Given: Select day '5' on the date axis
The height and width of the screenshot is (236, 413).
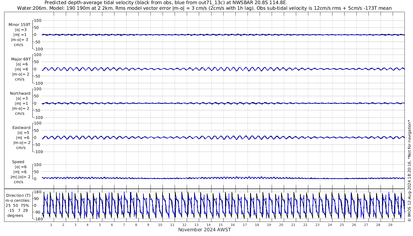Looking at the screenshot, I should tap(99, 225).
